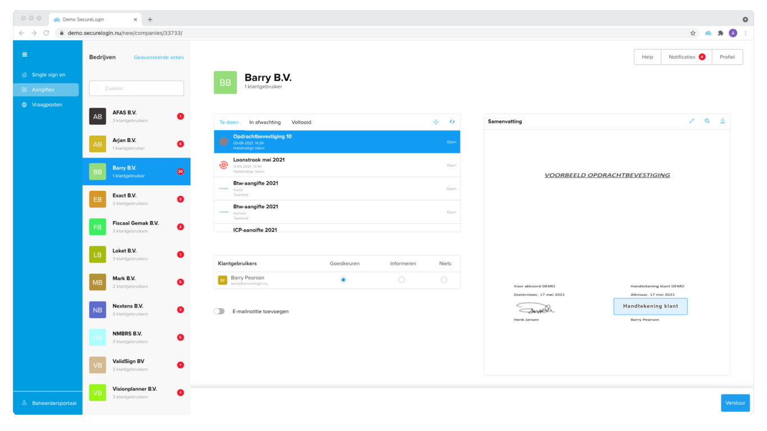Click the download icon in Samenvatting panel

723,121
